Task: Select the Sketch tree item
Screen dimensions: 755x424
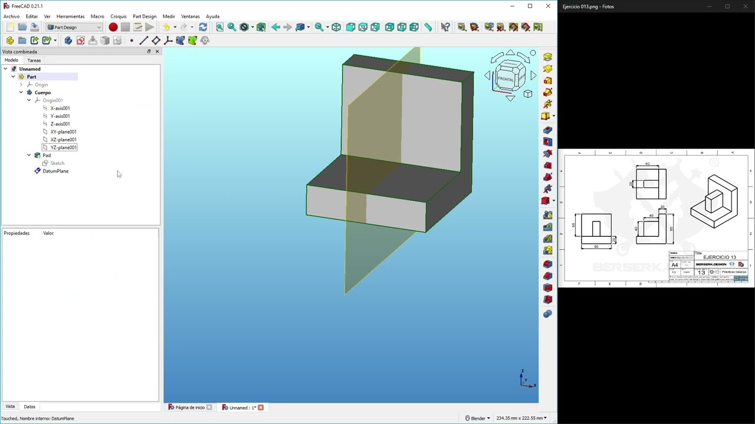Action: tap(57, 163)
